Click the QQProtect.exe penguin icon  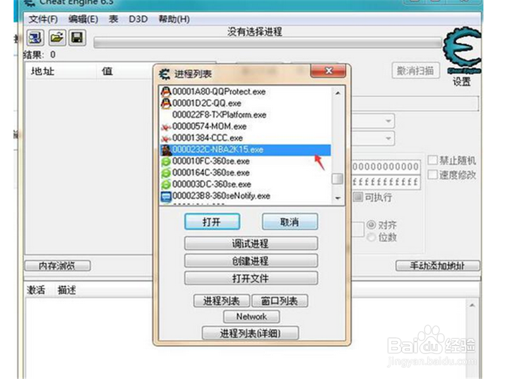pyautogui.click(x=166, y=92)
